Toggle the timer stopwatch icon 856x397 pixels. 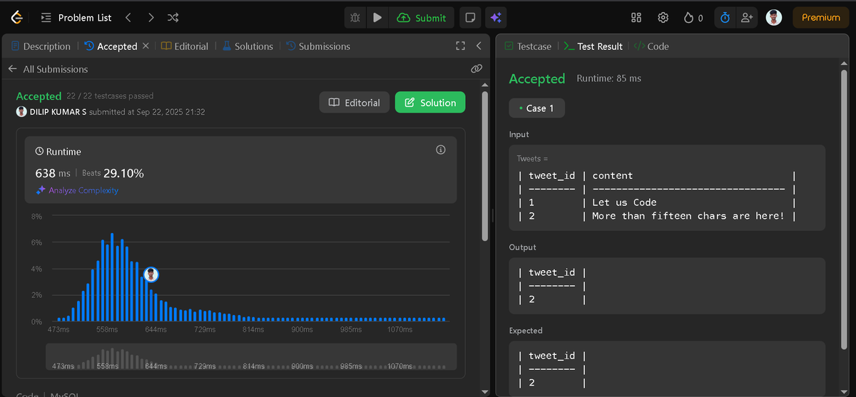pos(725,17)
